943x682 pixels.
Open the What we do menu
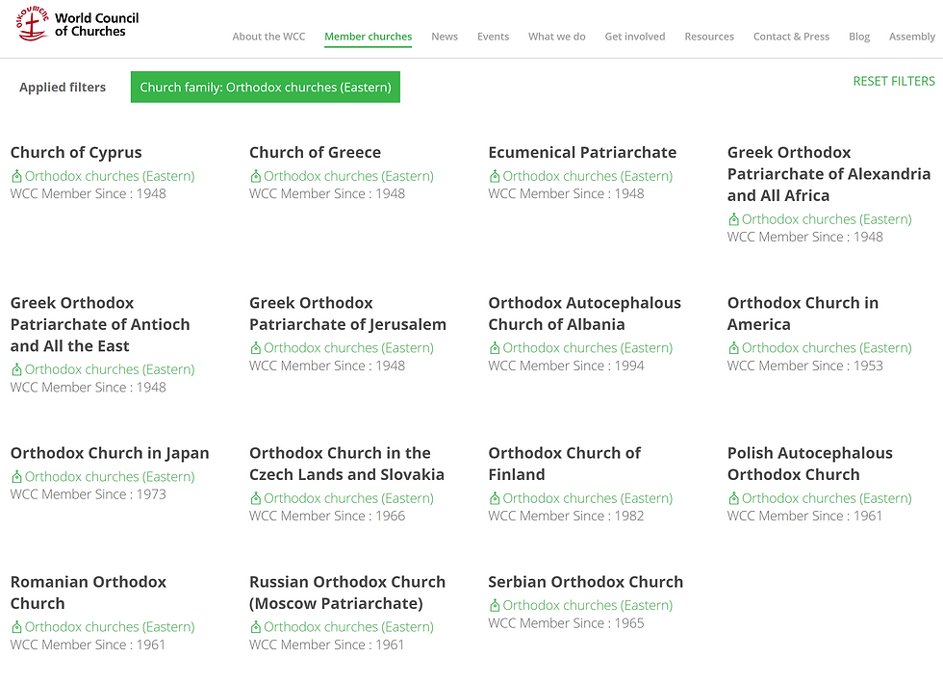pos(556,37)
